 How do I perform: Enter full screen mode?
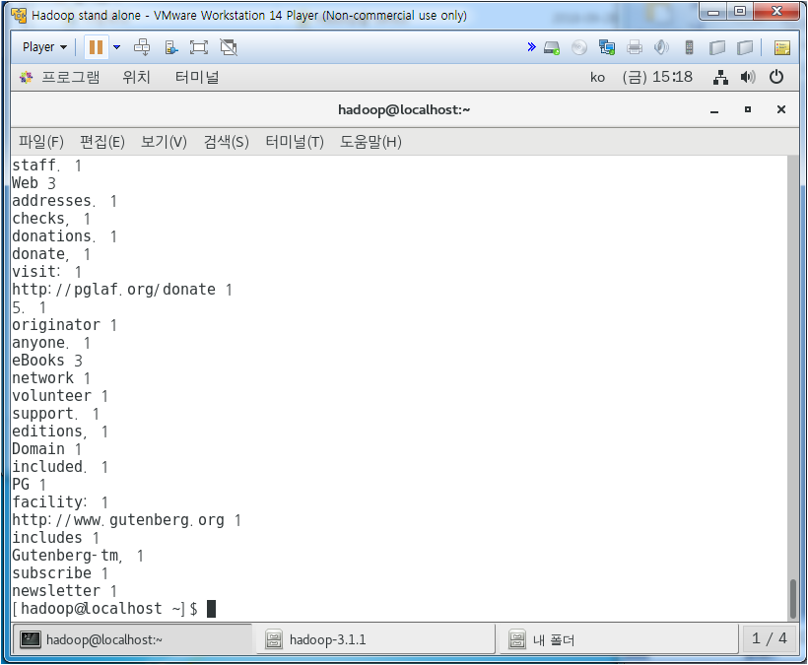pos(199,47)
